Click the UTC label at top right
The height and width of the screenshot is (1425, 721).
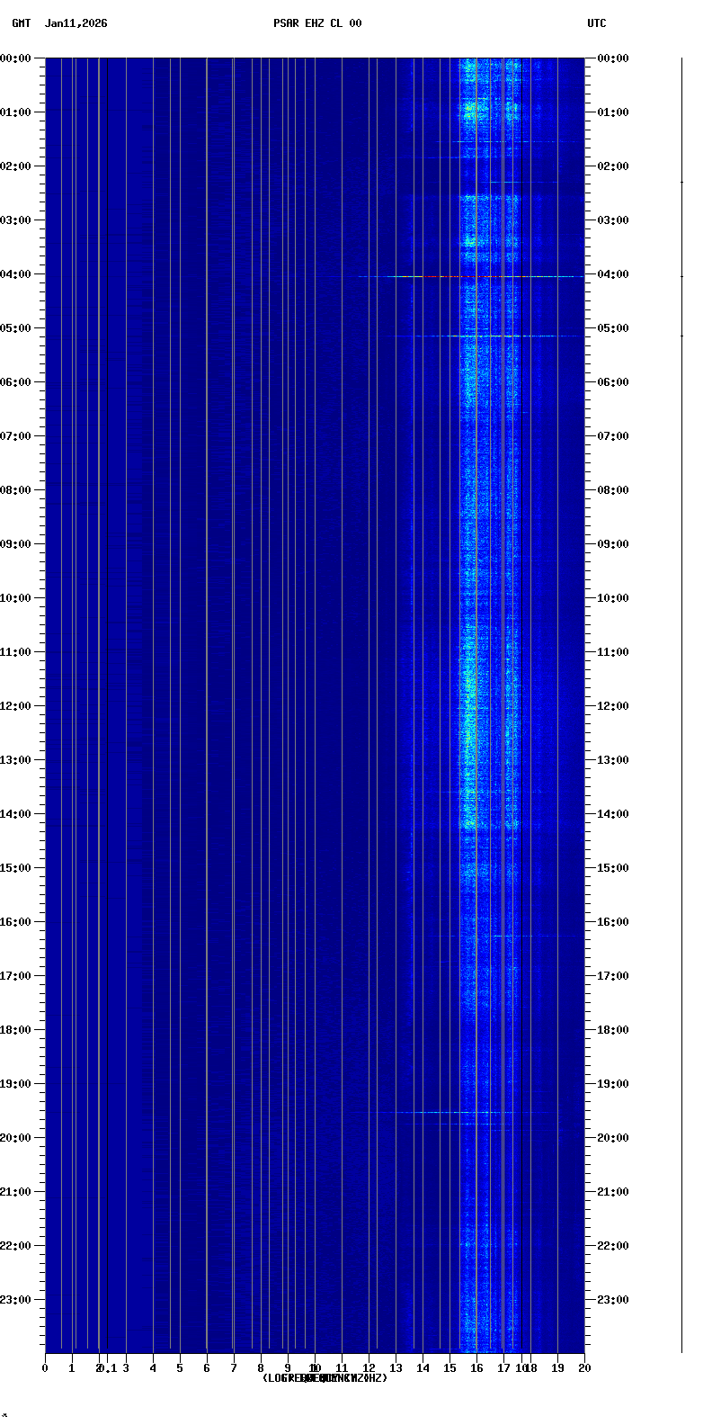tap(597, 23)
